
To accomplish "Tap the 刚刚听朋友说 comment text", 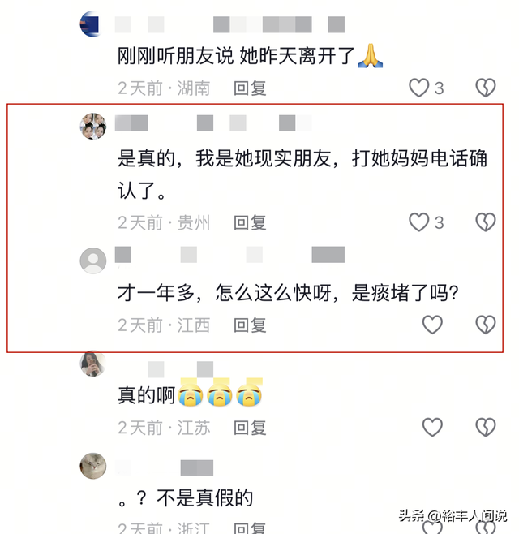I will 250,55.
